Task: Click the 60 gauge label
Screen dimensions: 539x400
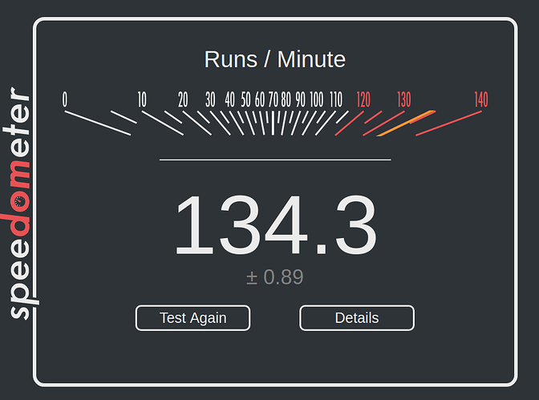Action: [x=260, y=99]
